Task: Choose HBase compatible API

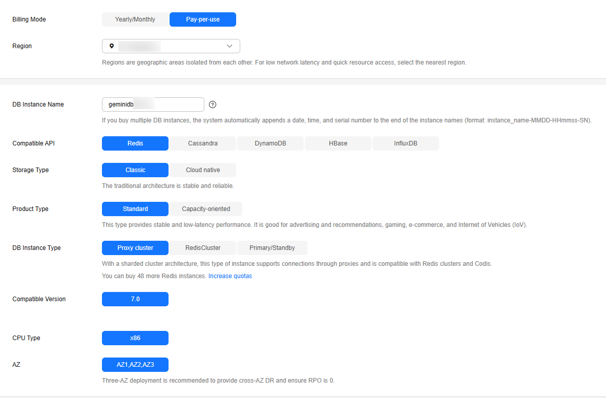Action: pyautogui.click(x=338, y=143)
